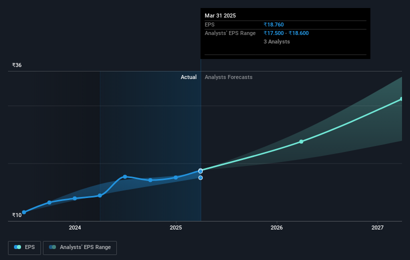This screenshot has width=410, height=260.
Task: Click the EPS legend color swatch
Action: [x=17, y=247]
